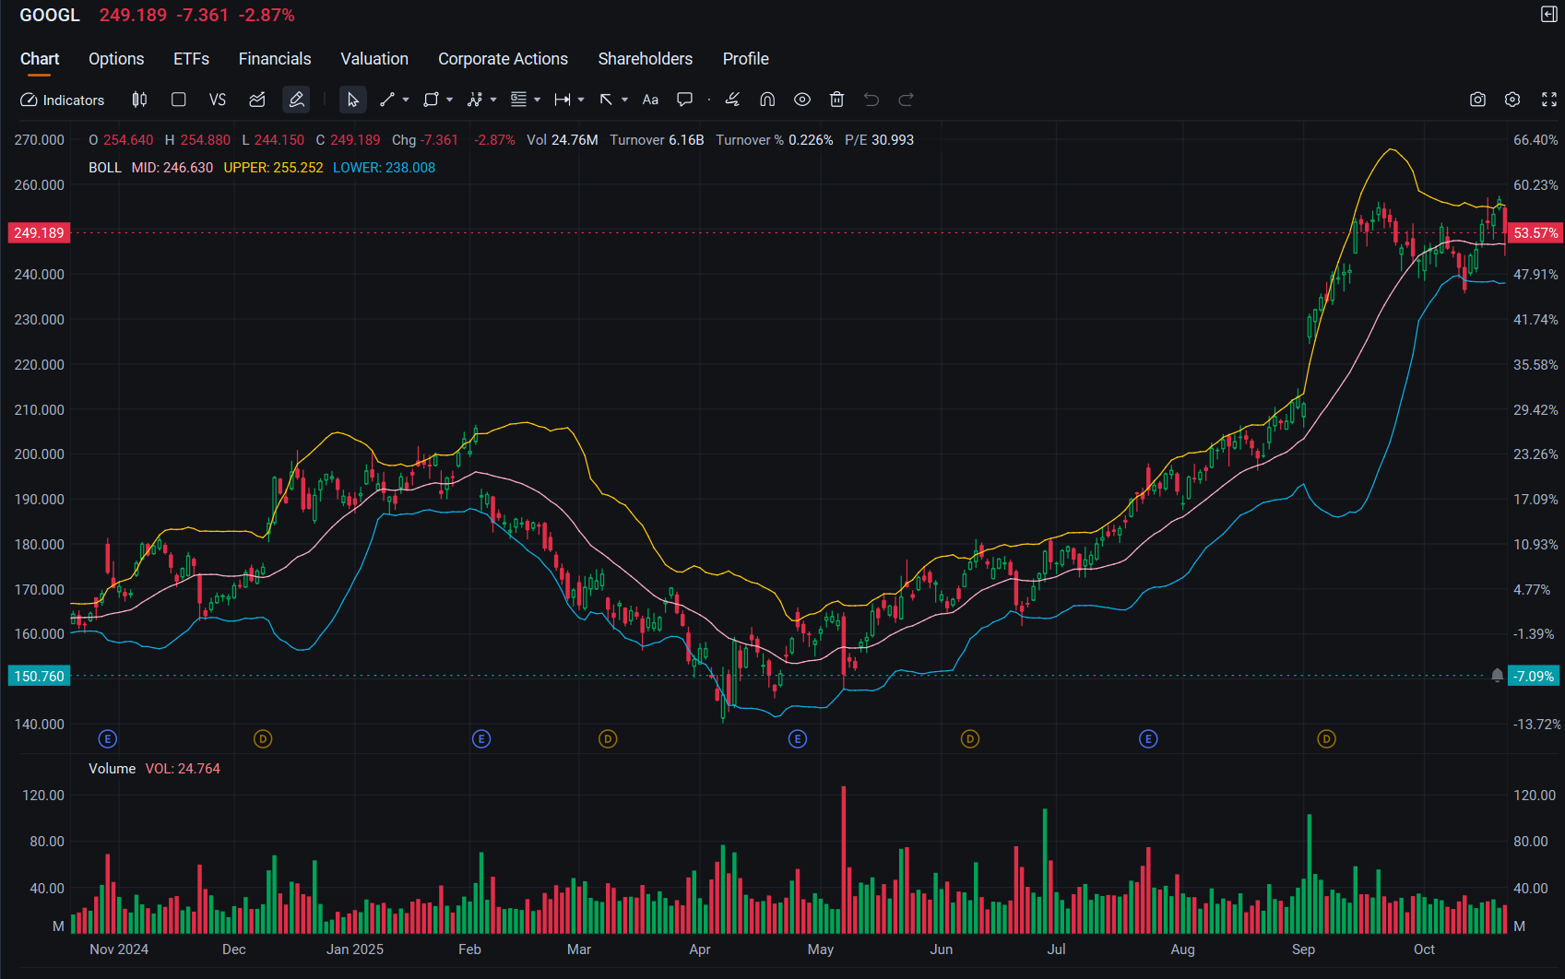Click the MID: 246.630 Bollinger value
The height and width of the screenshot is (979, 1565).
[172, 168]
